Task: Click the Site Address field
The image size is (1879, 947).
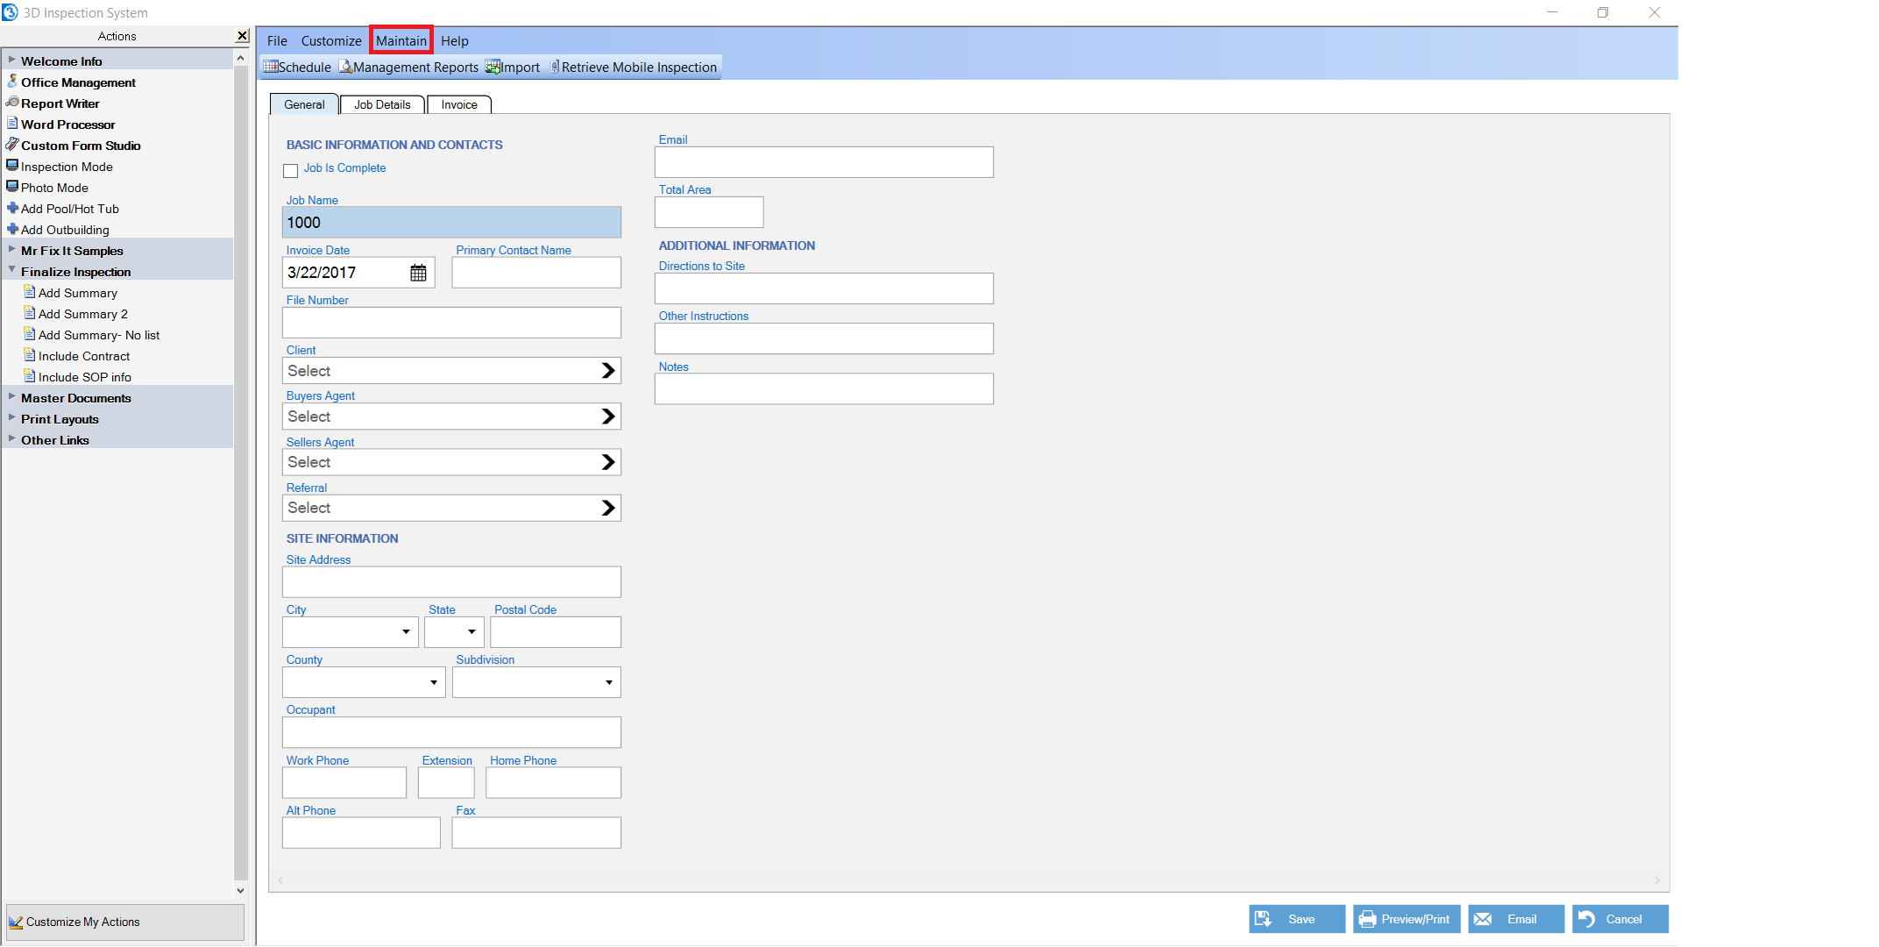Action: pyautogui.click(x=451, y=582)
